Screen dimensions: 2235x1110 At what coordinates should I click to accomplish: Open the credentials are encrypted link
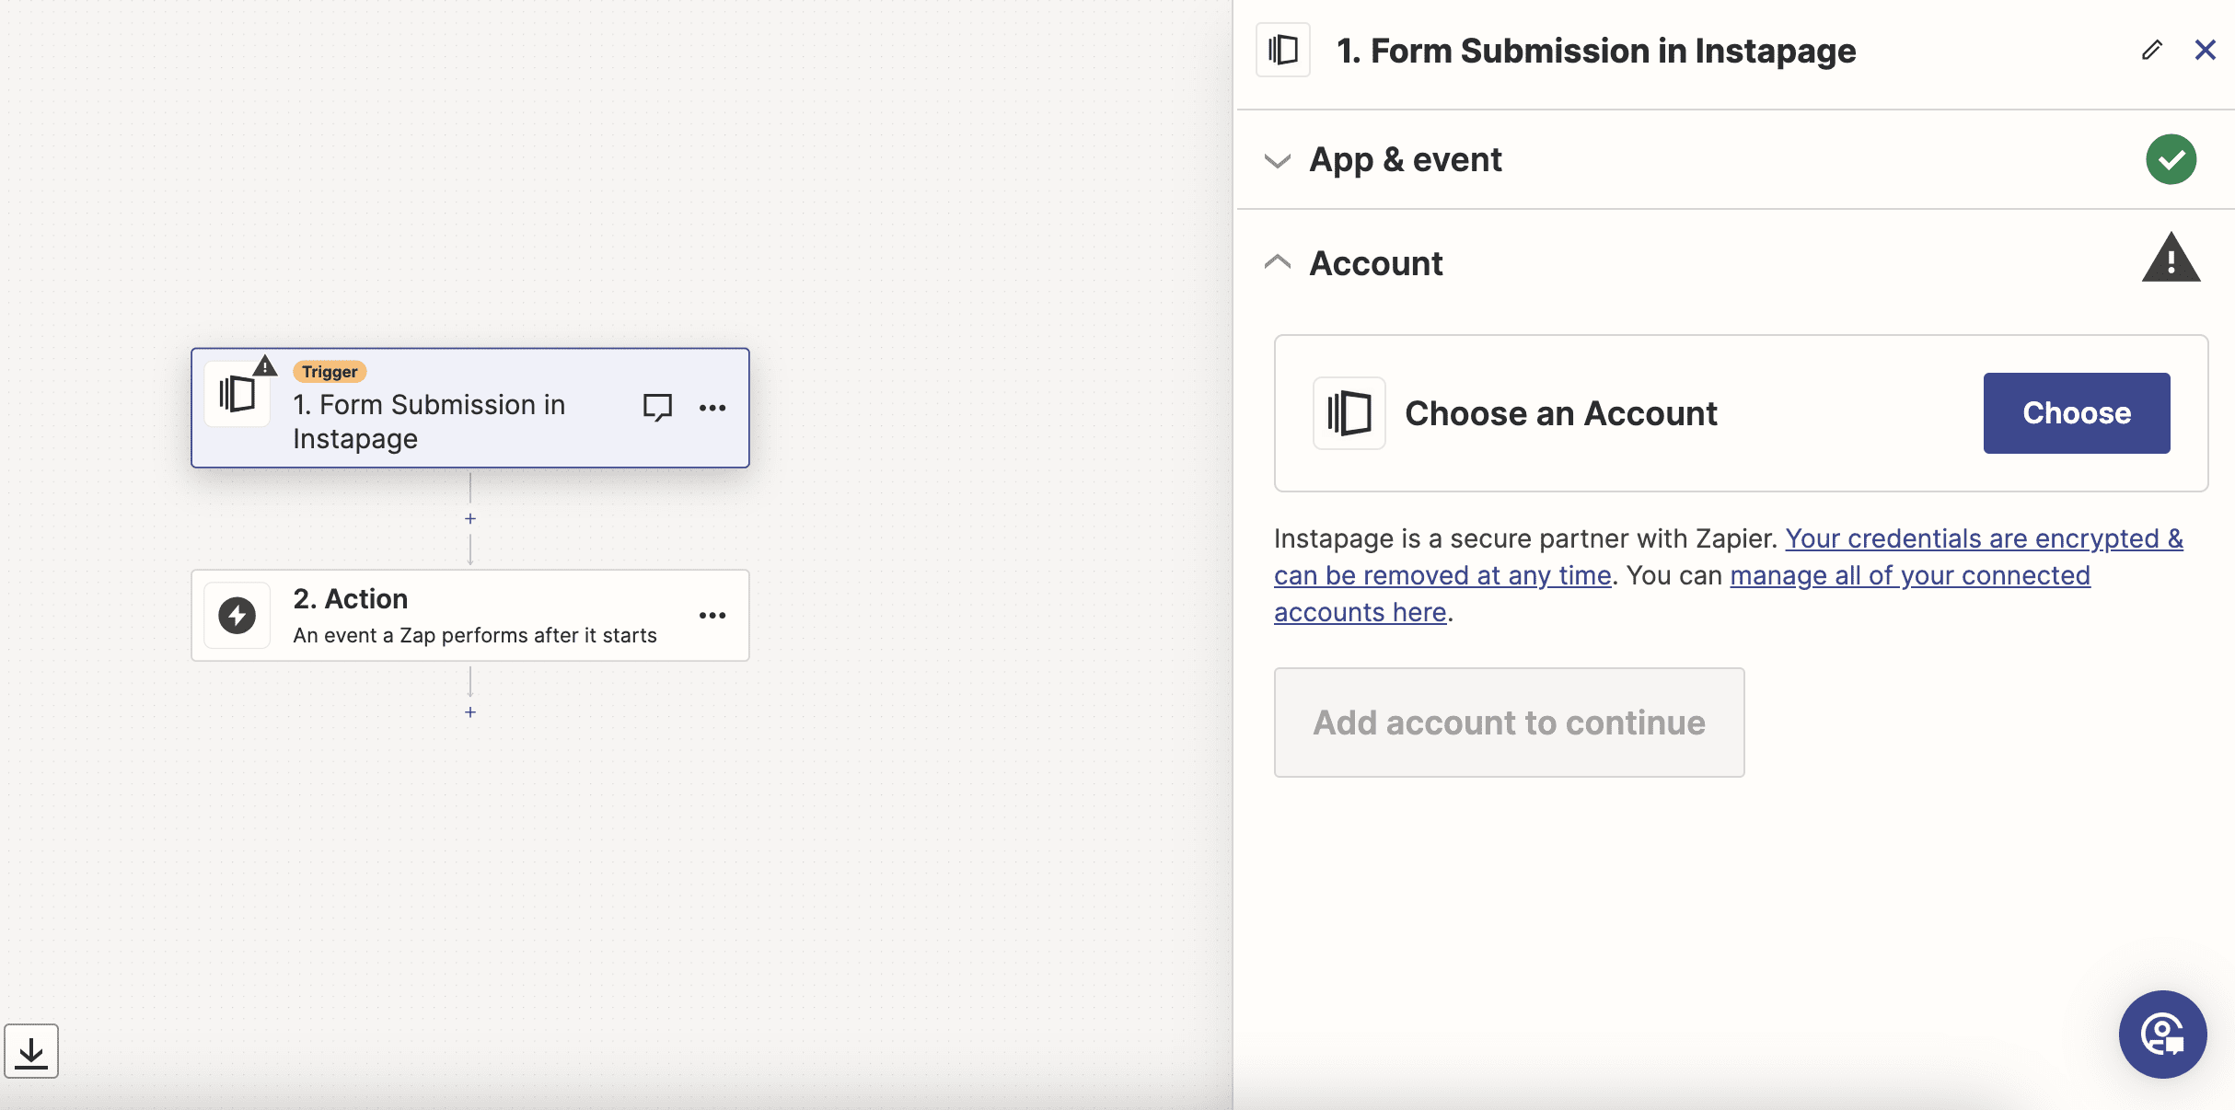1729,557
